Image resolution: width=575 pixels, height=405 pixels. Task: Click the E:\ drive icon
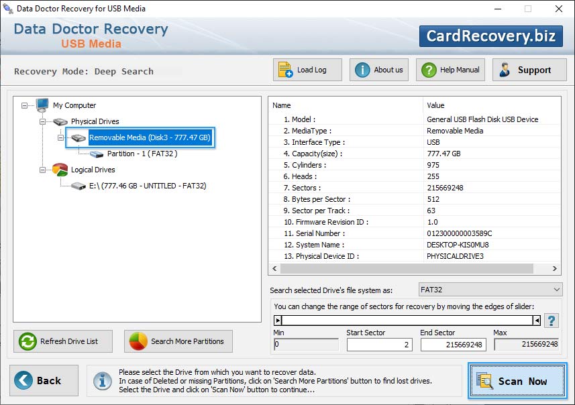(79, 186)
